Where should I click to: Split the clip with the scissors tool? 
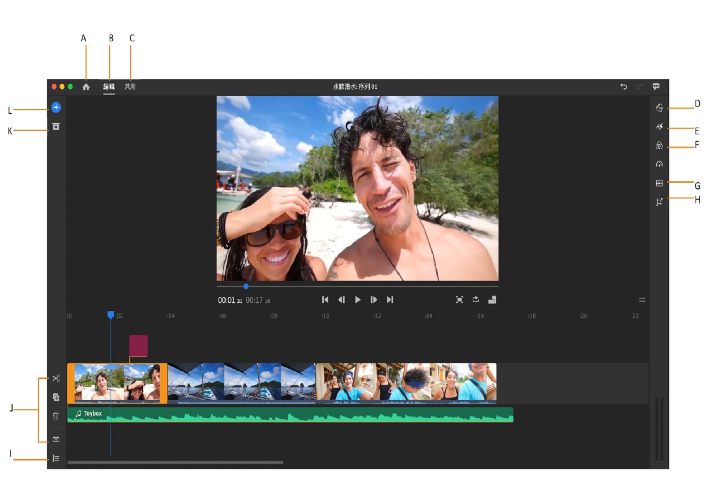[56, 378]
